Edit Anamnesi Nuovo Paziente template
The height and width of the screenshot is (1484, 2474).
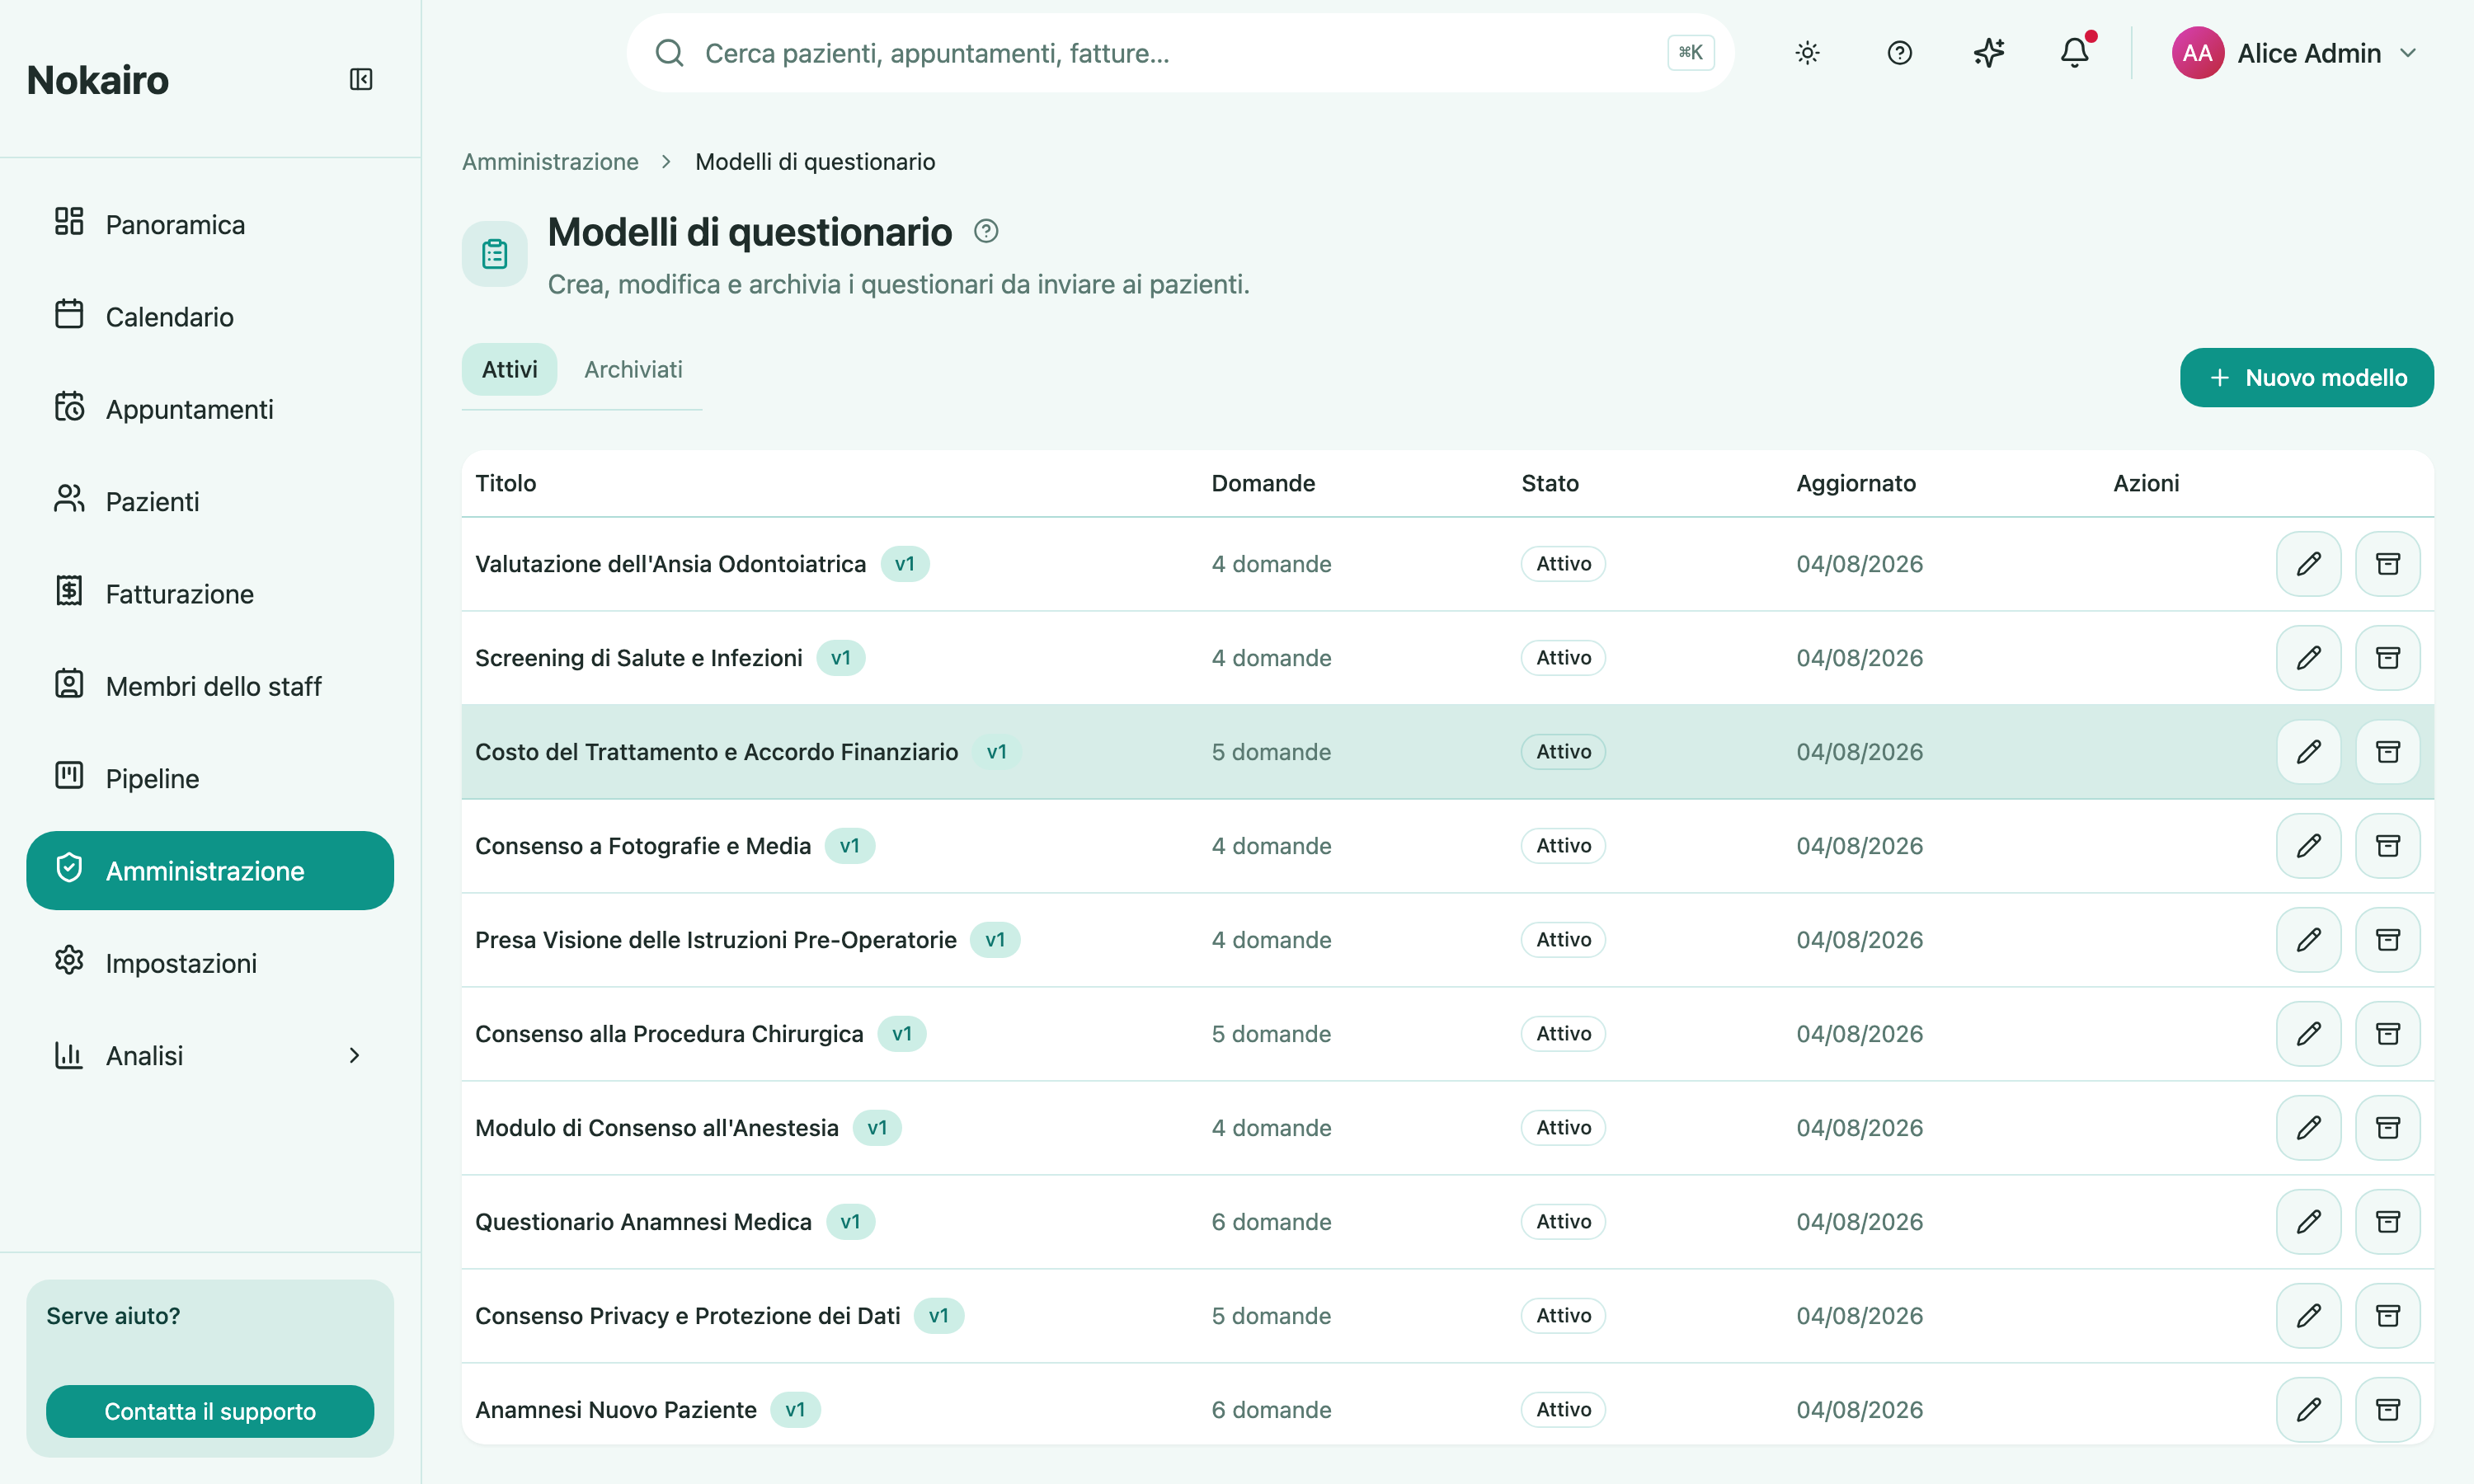[2308, 1410]
